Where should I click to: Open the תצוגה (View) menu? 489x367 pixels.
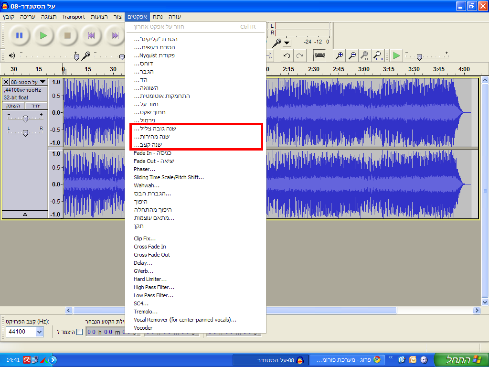click(x=49, y=17)
